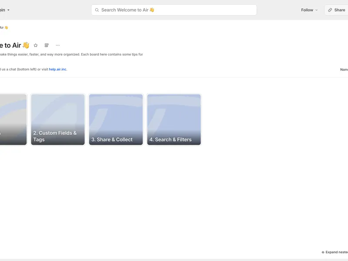Click the Share button

click(x=336, y=10)
